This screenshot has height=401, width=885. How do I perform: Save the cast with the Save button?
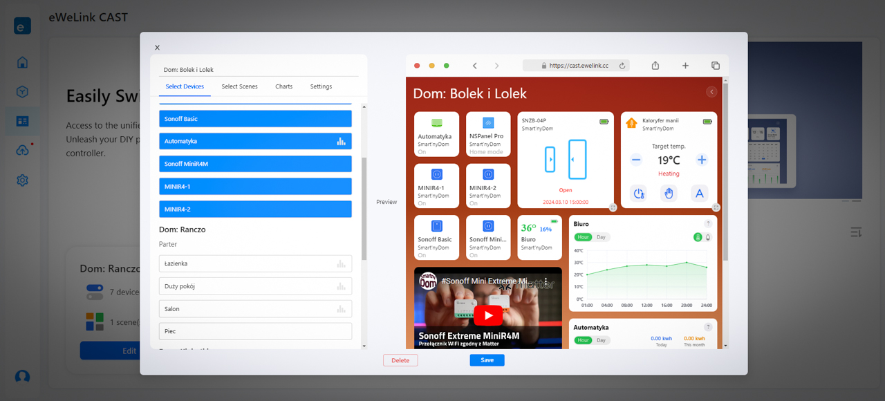click(487, 360)
